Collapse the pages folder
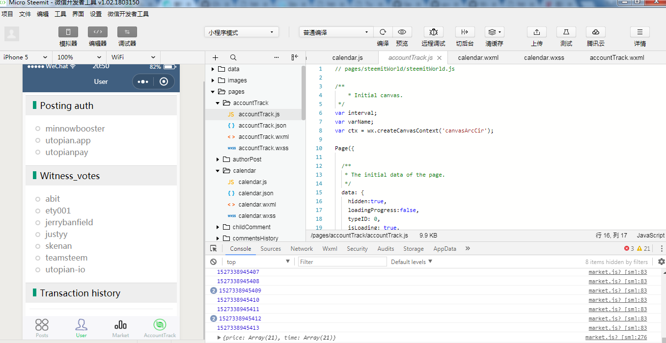 point(213,92)
